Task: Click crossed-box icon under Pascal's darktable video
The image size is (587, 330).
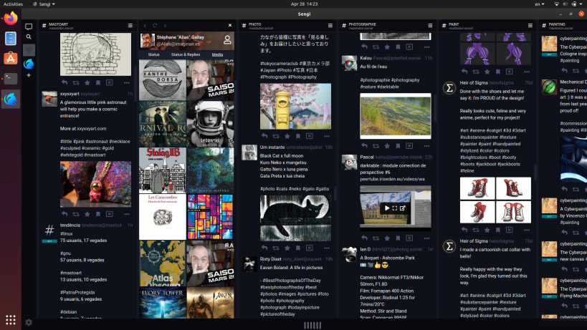Action: [409, 238]
